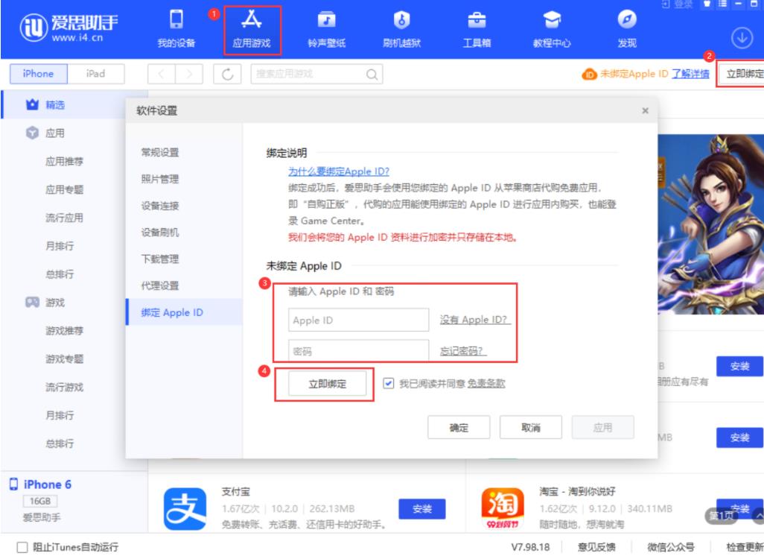This screenshot has width=764, height=556.
Task: Close the 软件设置 dialog
Action: point(645,111)
